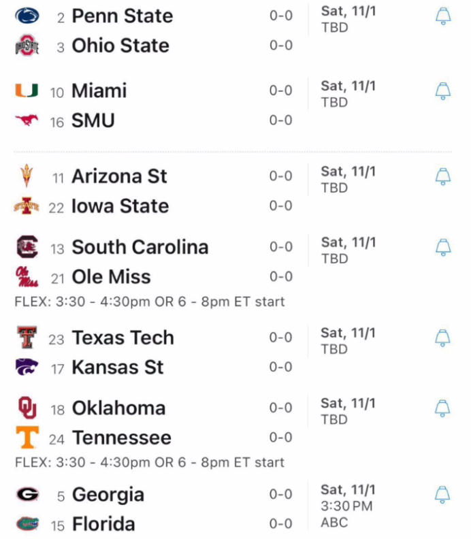Screen dimensions: 471x539
Task: Tap bell icon for Oklahoma vs Tennessee
Action: pos(443,408)
